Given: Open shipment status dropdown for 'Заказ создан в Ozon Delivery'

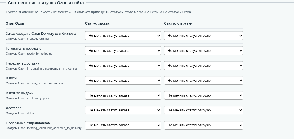Looking at the screenshot, I should coord(203,36).
